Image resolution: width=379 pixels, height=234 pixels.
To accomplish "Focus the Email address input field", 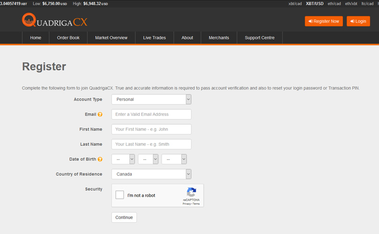I will pos(152,114).
